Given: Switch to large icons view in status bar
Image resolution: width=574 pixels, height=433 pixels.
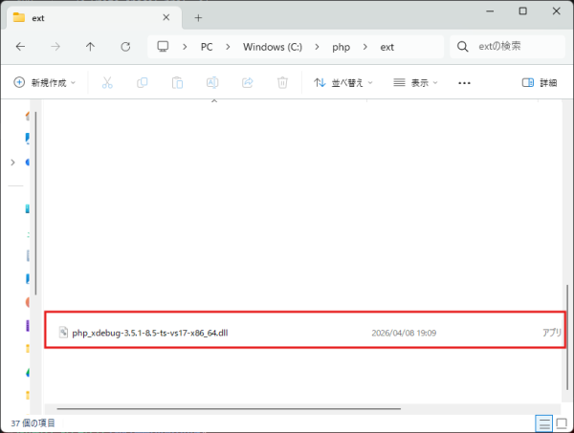Looking at the screenshot, I should click(562, 423).
